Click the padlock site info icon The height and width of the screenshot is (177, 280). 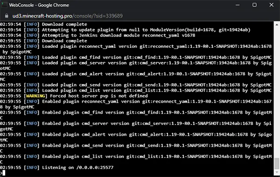tap(7, 16)
